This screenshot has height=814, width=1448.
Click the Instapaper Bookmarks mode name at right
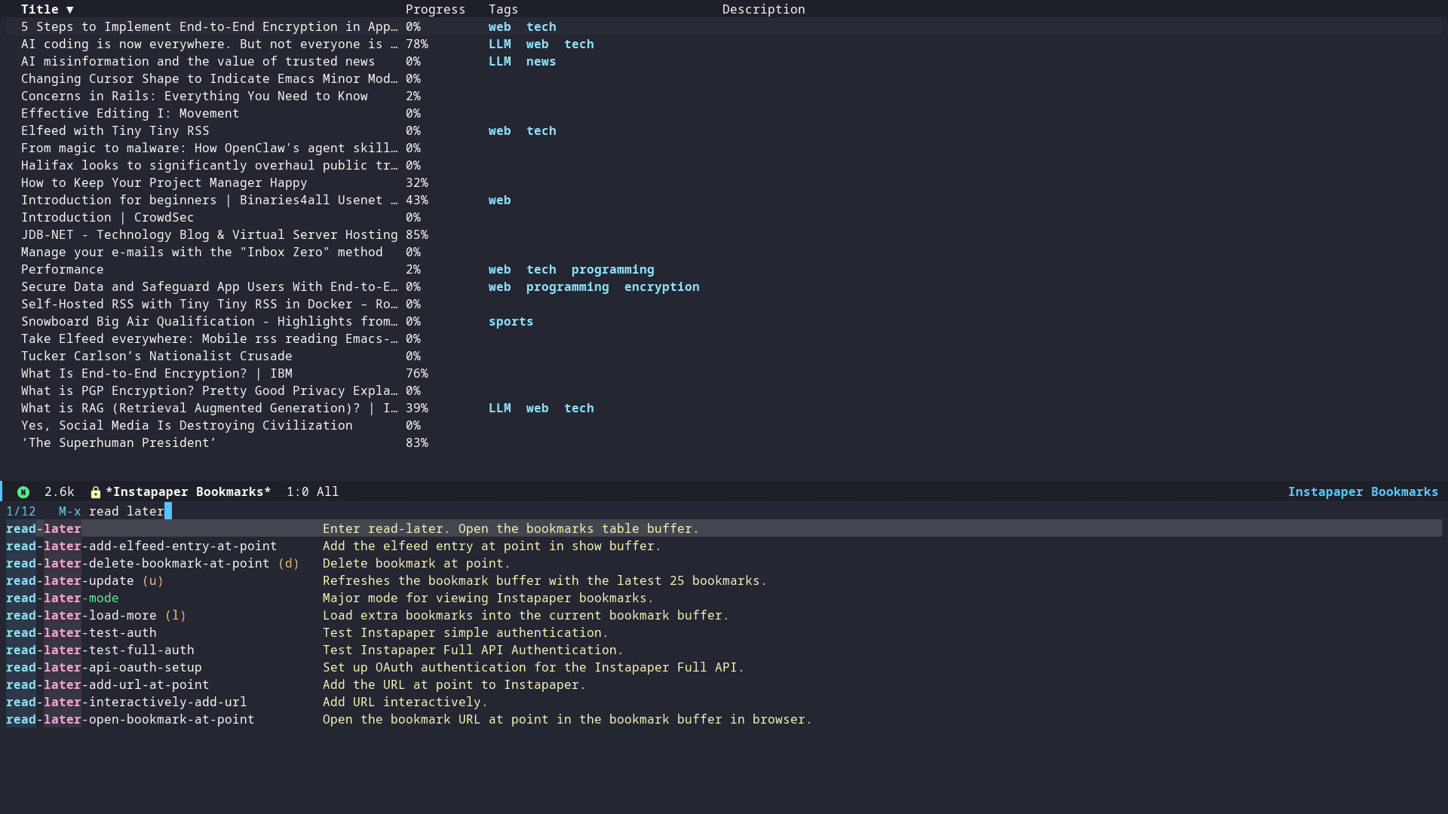tap(1363, 492)
